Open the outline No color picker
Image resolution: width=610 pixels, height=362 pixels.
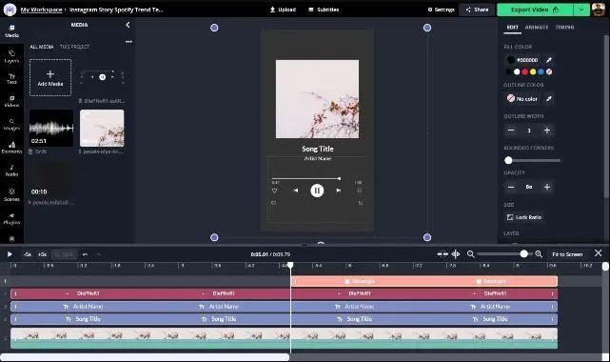522,99
